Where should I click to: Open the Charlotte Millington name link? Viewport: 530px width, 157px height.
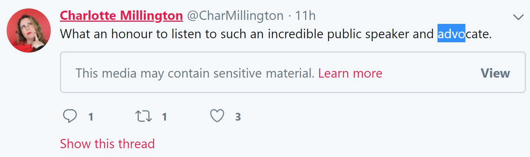121,15
